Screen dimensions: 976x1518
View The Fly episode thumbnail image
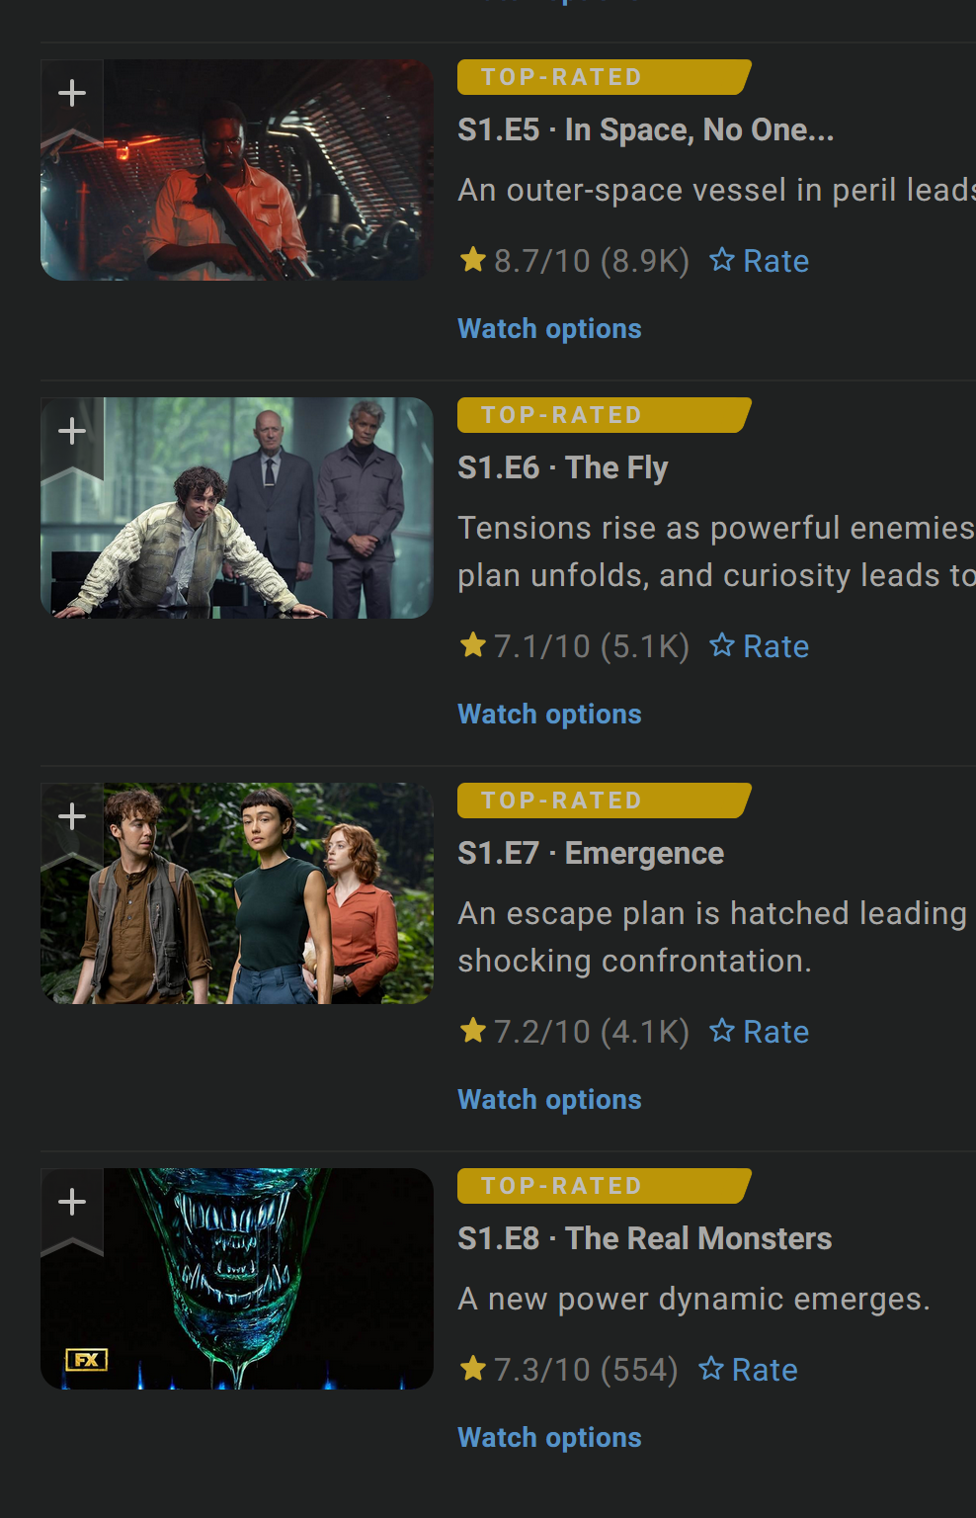click(x=237, y=508)
